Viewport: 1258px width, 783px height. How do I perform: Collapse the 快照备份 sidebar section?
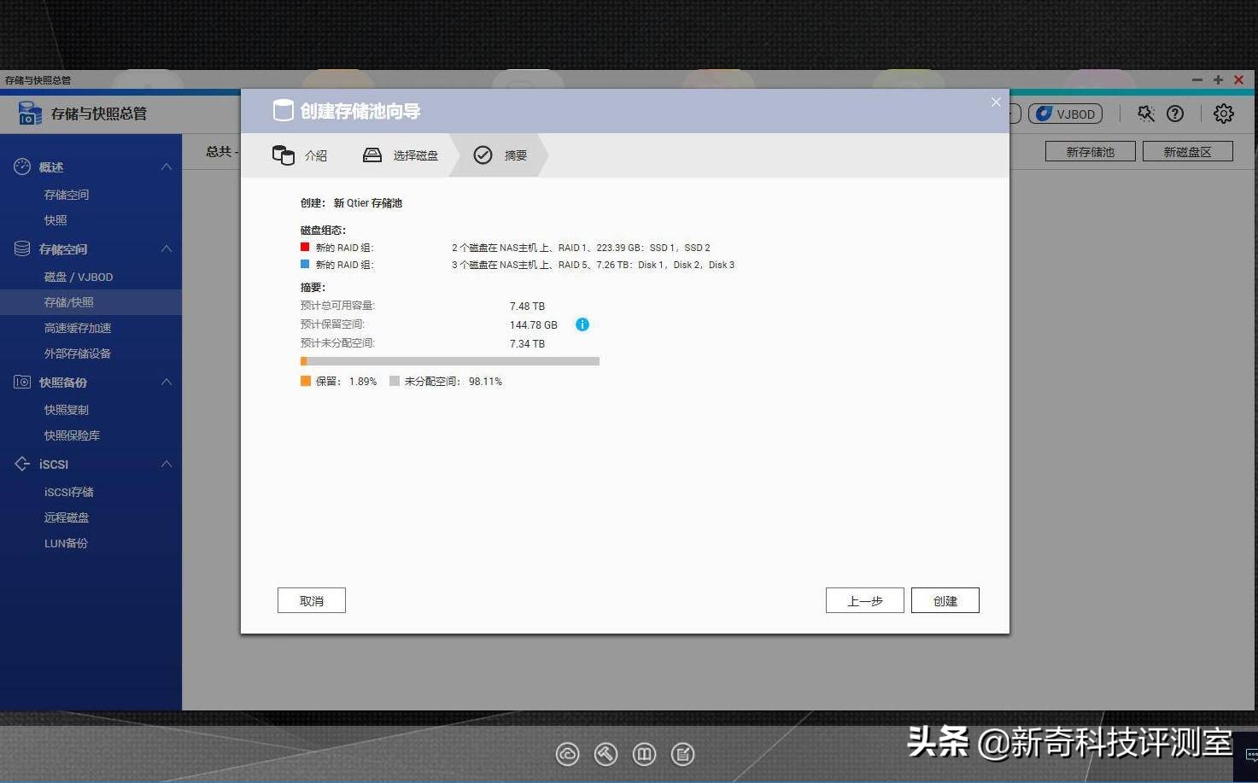(167, 382)
